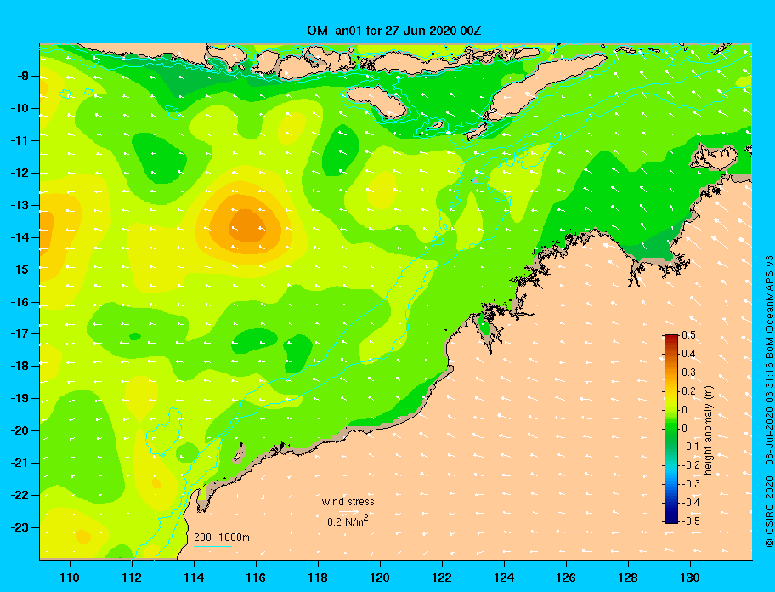Screen dimensions: 775x592
Task: Click the latitude label '-9'
Action: (23, 77)
